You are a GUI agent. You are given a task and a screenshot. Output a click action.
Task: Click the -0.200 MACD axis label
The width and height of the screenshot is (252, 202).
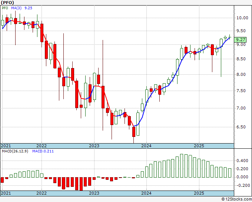(x=243, y=185)
